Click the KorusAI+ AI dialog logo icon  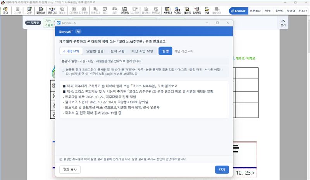coord(59,23)
